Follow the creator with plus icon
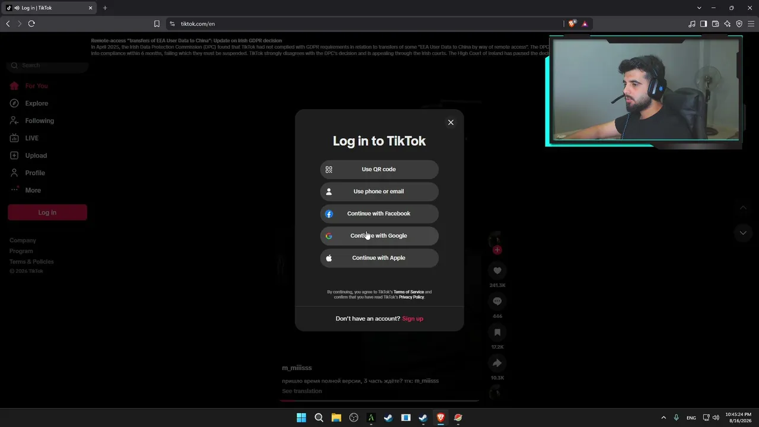The height and width of the screenshot is (427, 759). (x=497, y=250)
